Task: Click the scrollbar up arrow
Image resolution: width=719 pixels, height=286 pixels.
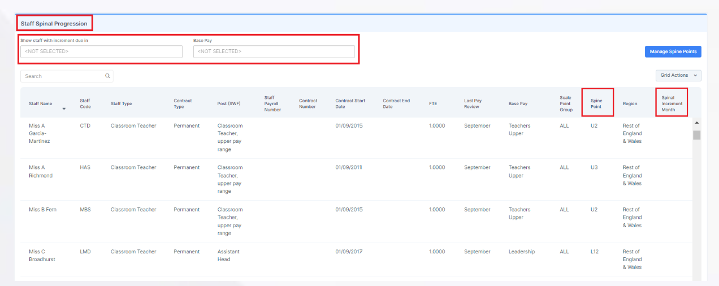Action: tap(696, 123)
